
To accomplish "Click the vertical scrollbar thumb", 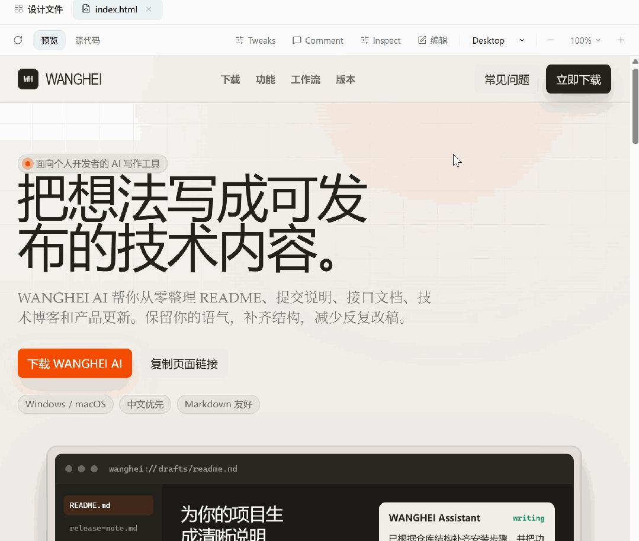I will [x=635, y=106].
